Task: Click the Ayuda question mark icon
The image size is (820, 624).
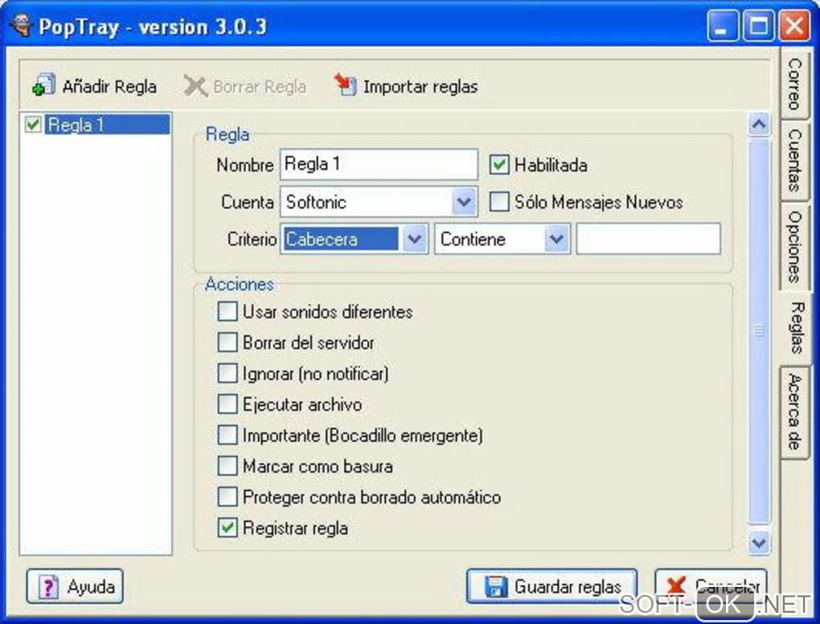Action: 48,587
